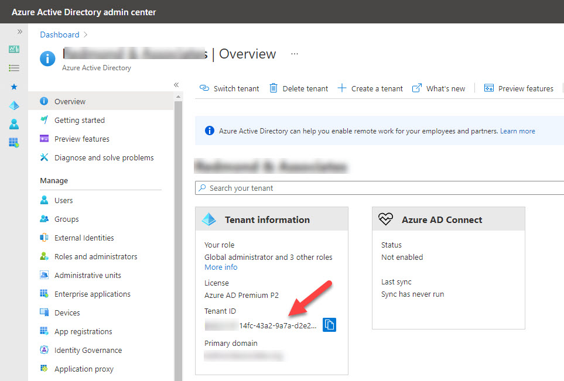
Task: Click the side menu scroll-up arrow
Action: coord(178,97)
